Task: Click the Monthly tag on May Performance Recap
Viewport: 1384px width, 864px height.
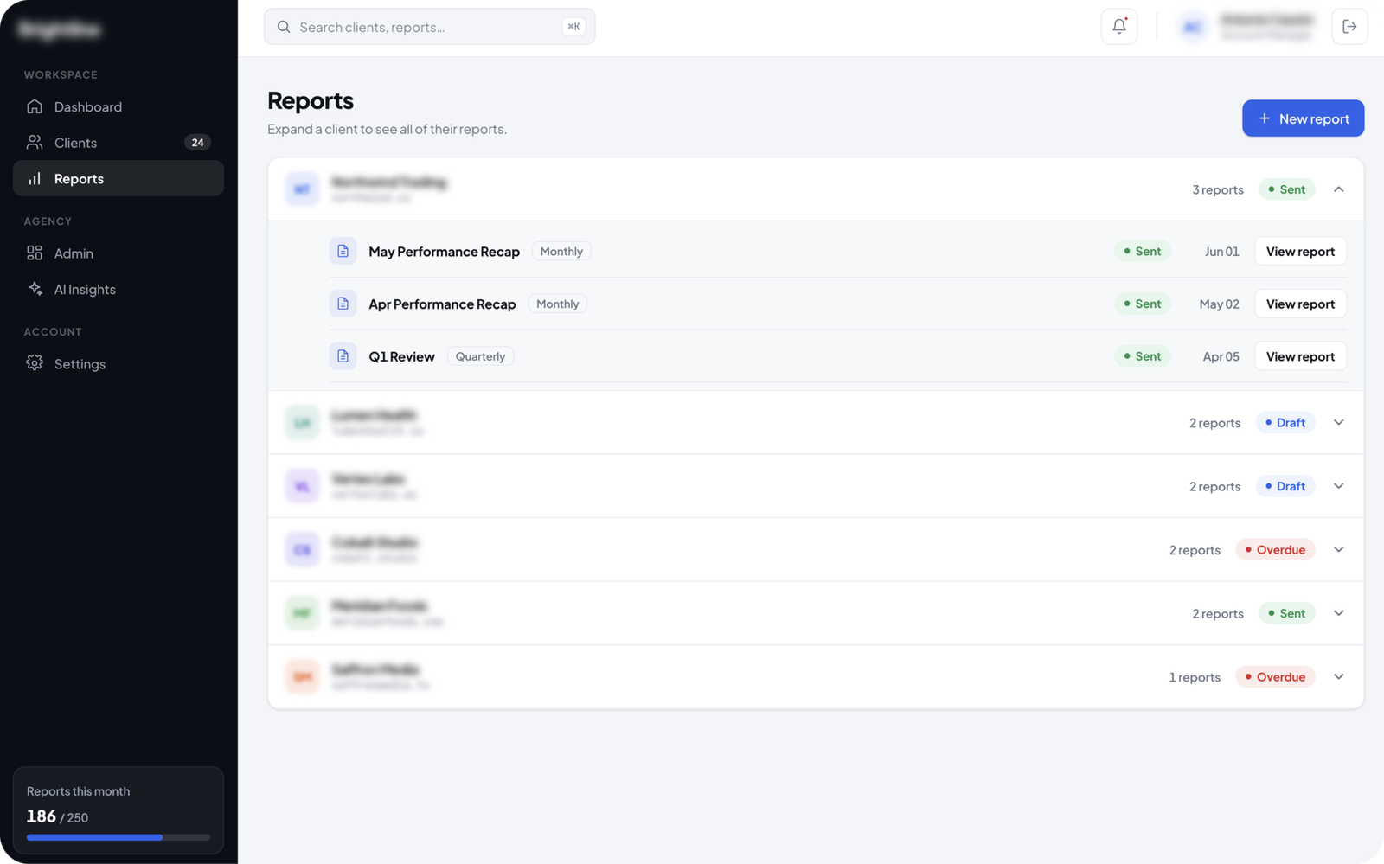Action: [x=561, y=252]
